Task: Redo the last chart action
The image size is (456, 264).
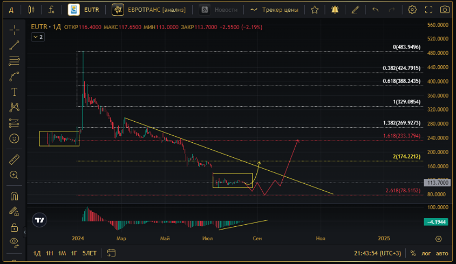Action: 392,10
